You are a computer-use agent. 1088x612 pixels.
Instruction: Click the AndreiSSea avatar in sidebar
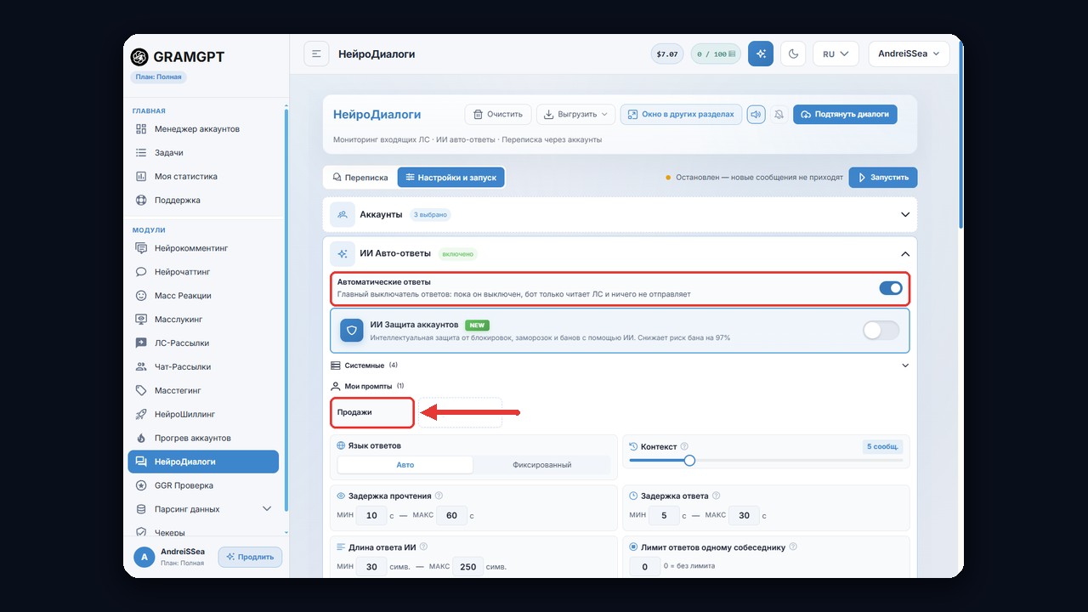point(144,557)
